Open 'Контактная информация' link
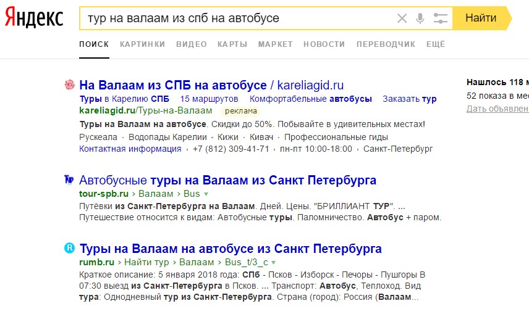 tap(130, 149)
